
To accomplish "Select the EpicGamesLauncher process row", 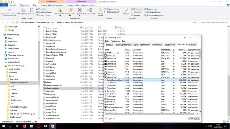I will click(x=151, y=107).
